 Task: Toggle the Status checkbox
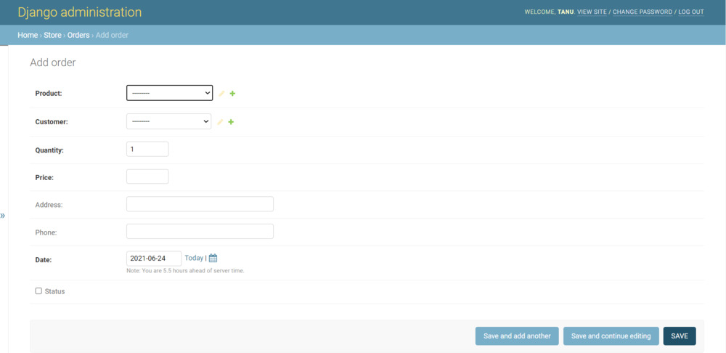(38, 291)
